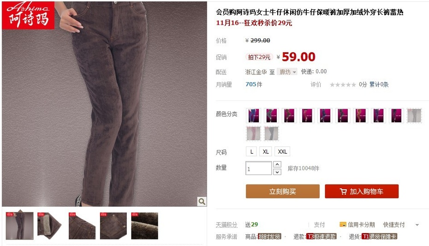Decrease quantity with the down arrow
This screenshot has height=246, width=429.
(277, 172)
